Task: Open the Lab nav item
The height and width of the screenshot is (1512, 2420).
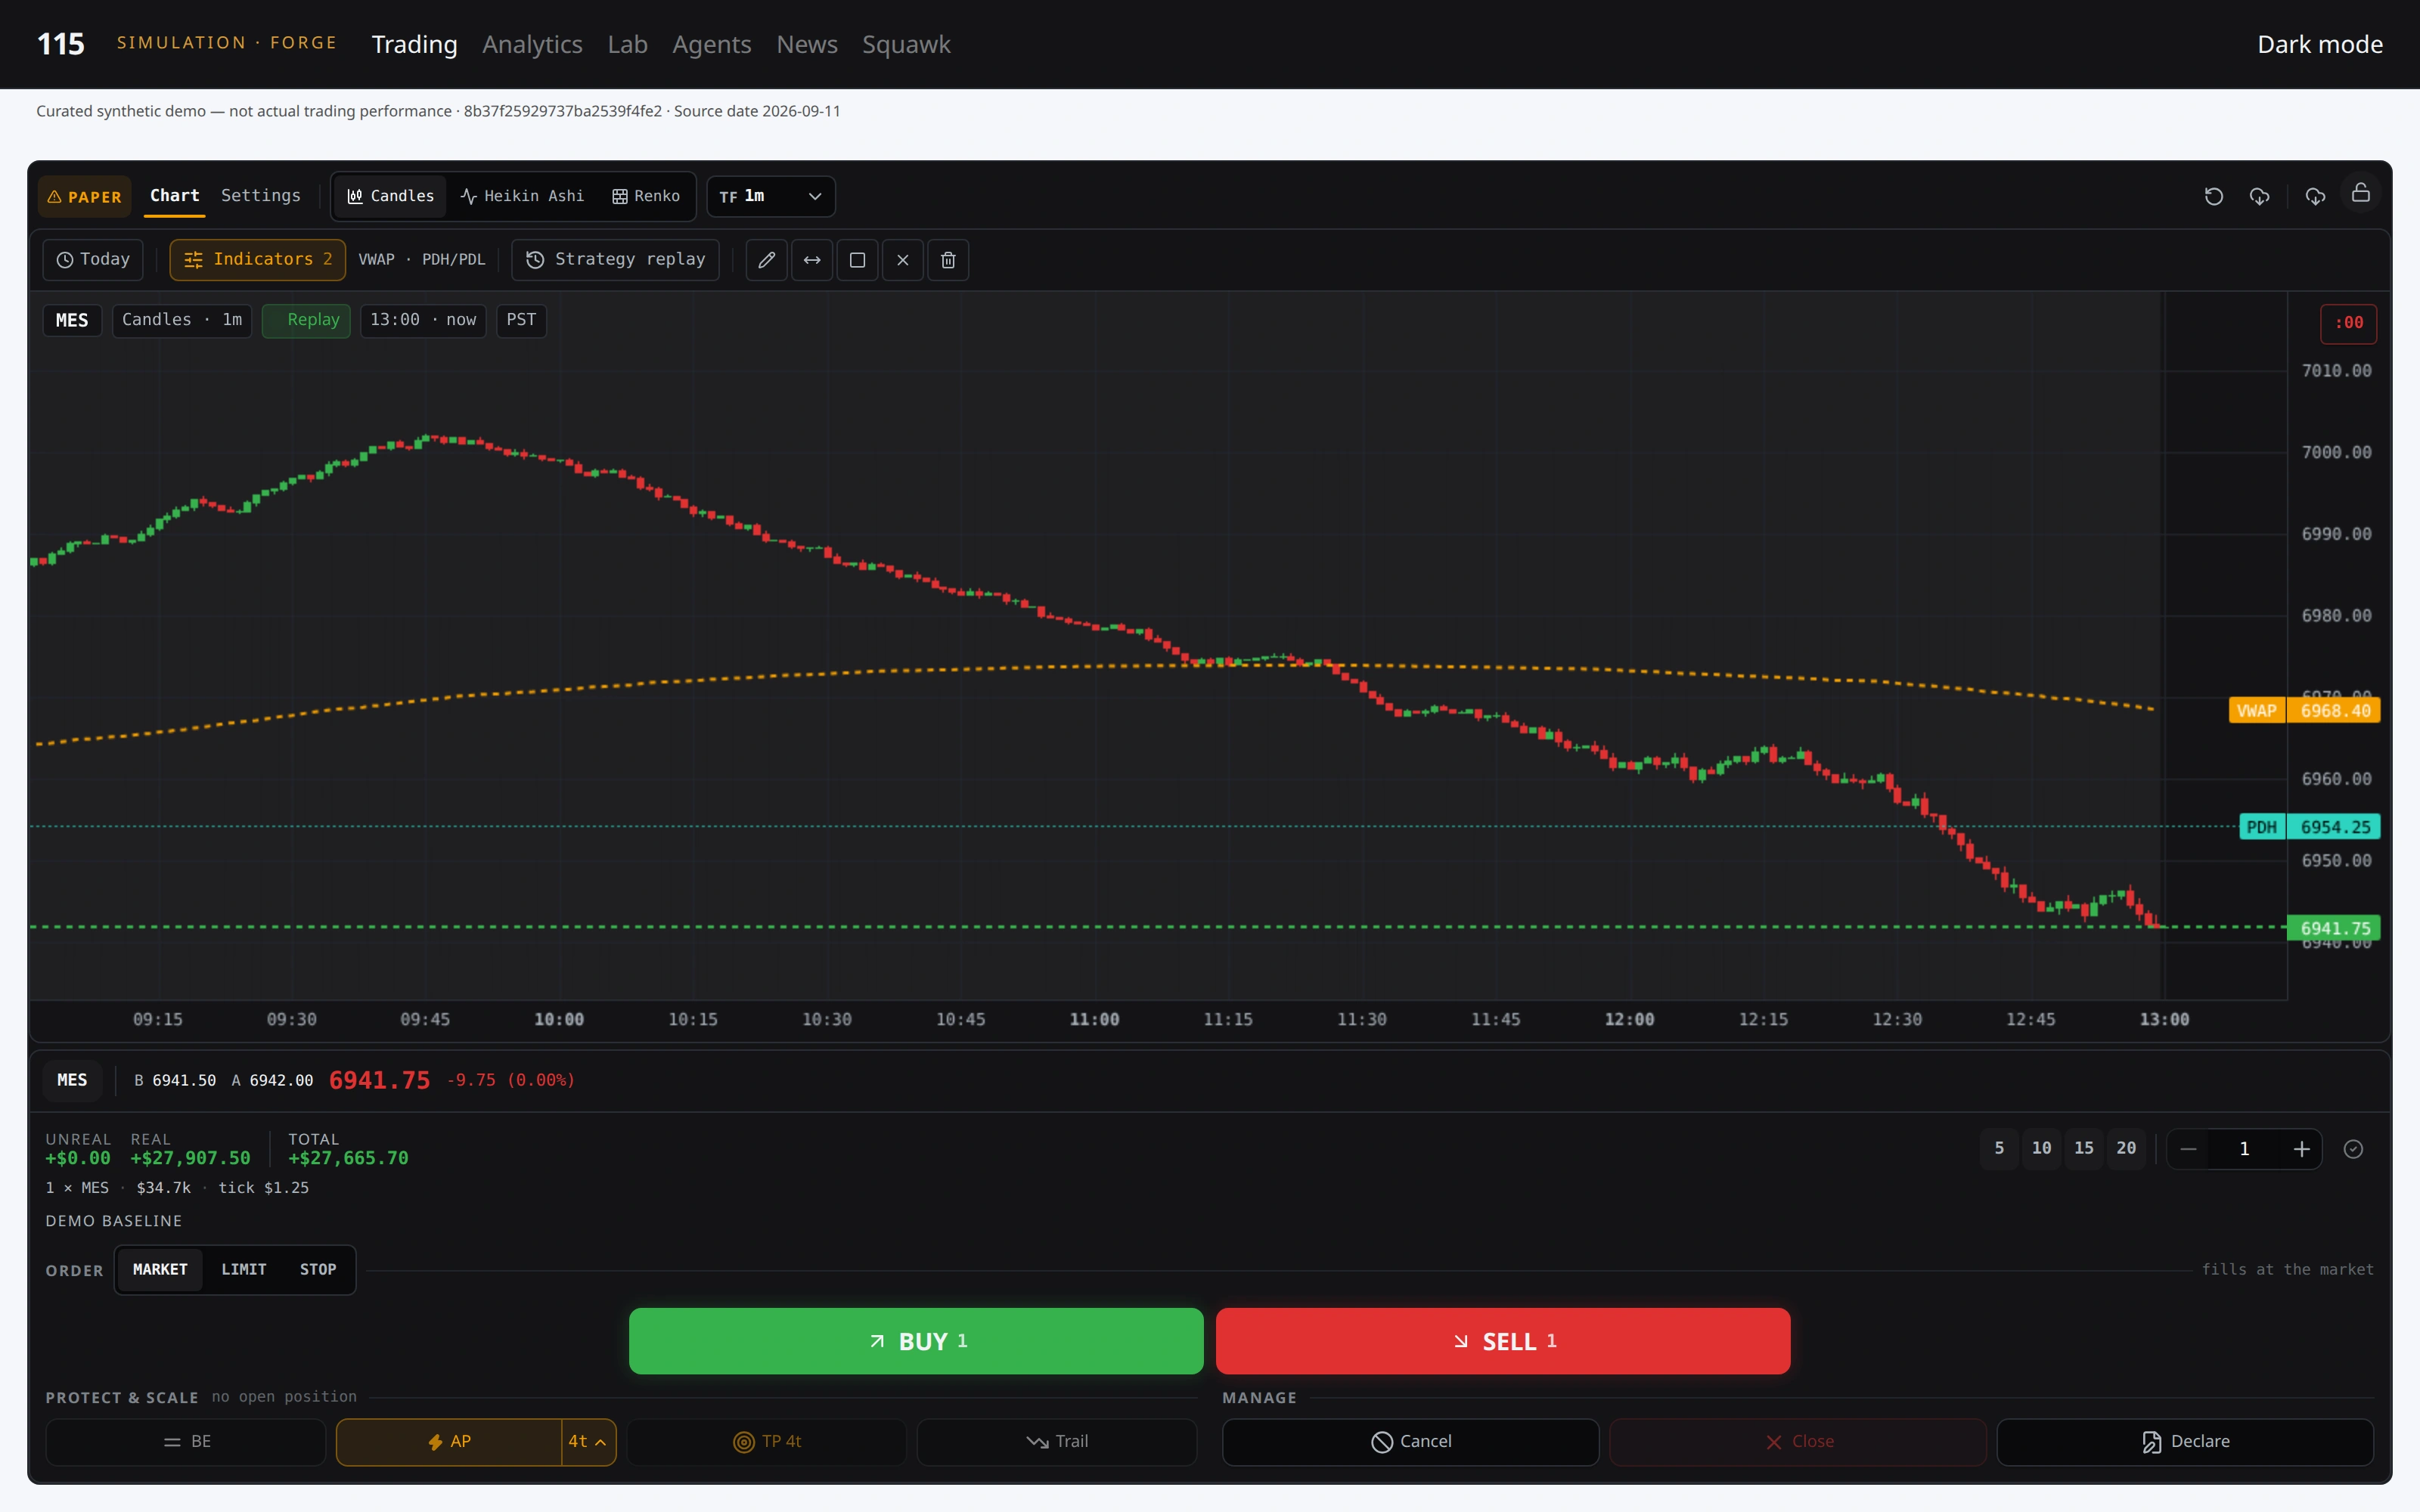Action: (x=627, y=44)
